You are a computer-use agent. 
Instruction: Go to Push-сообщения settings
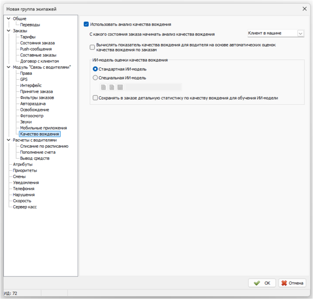click(x=36, y=49)
